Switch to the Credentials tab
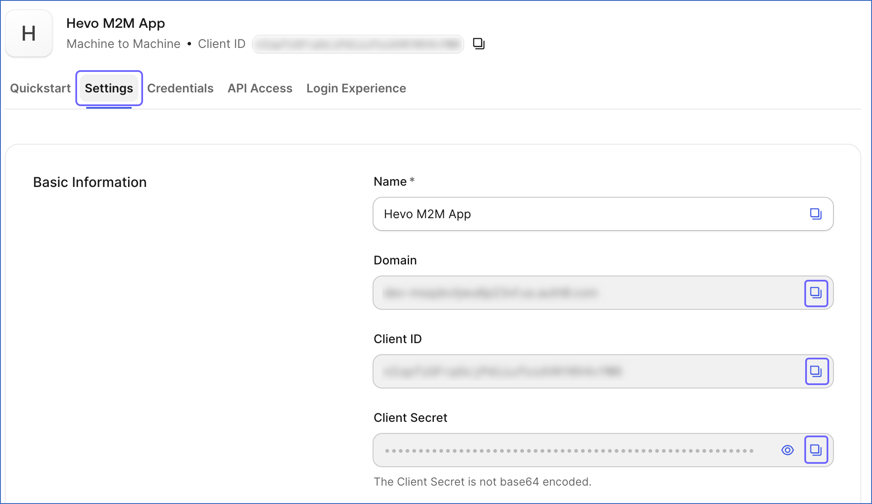 180,88
